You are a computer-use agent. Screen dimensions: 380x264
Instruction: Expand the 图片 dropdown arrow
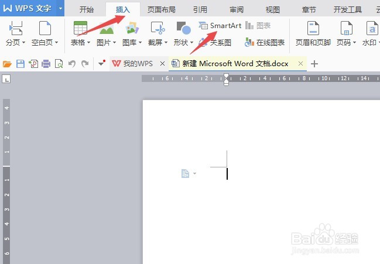(x=114, y=42)
